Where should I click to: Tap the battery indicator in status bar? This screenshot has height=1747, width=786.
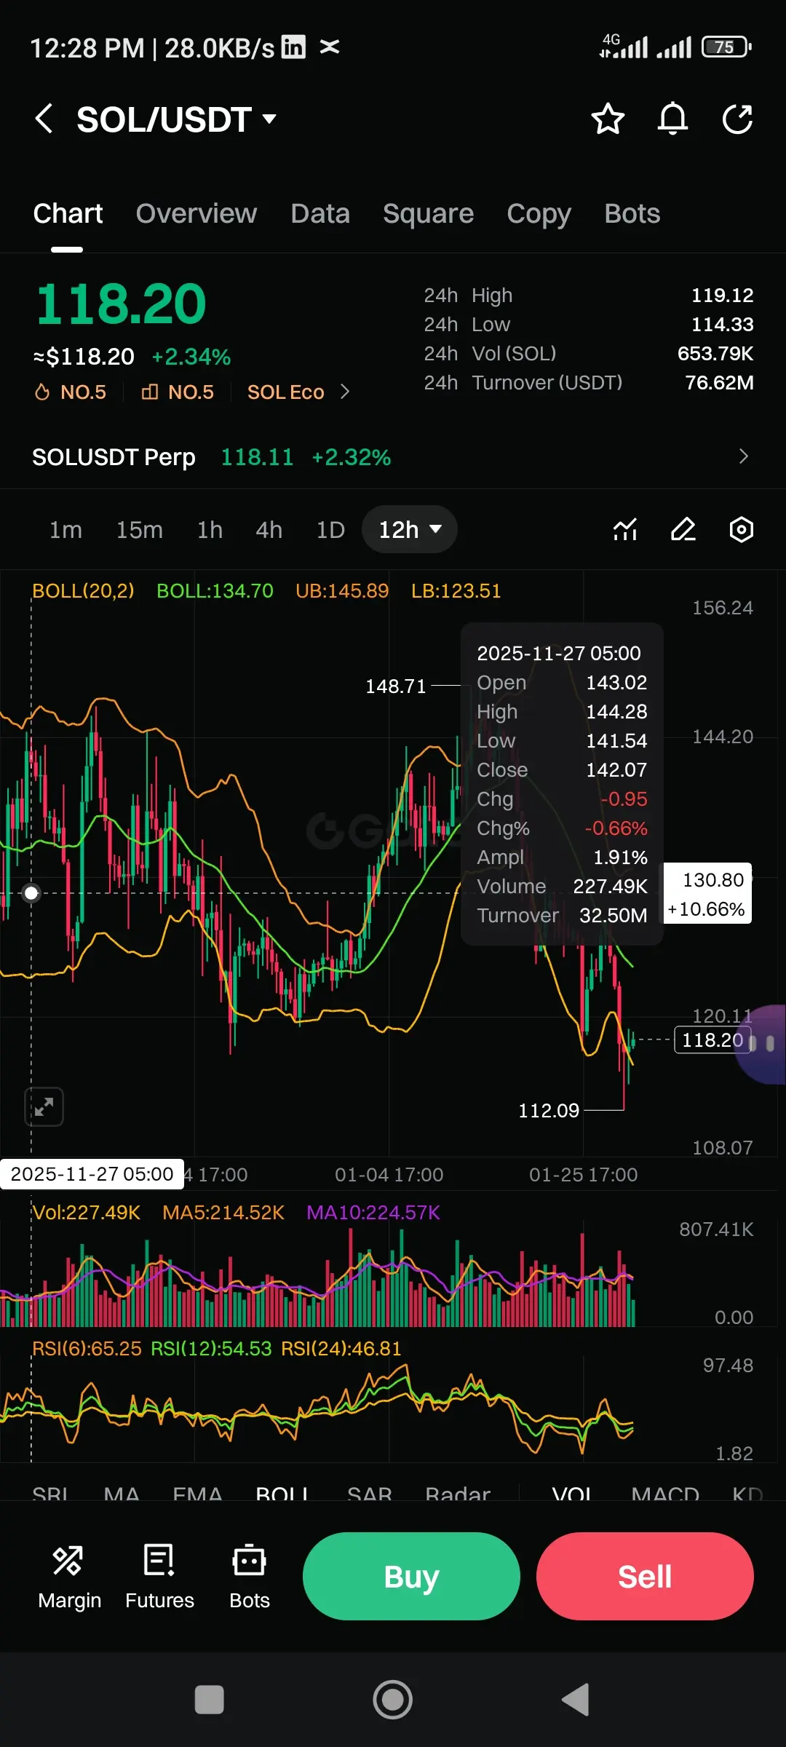tap(726, 47)
